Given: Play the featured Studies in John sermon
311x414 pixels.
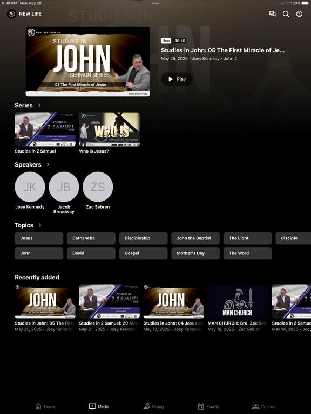Looking at the screenshot, I should (x=177, y=79).
